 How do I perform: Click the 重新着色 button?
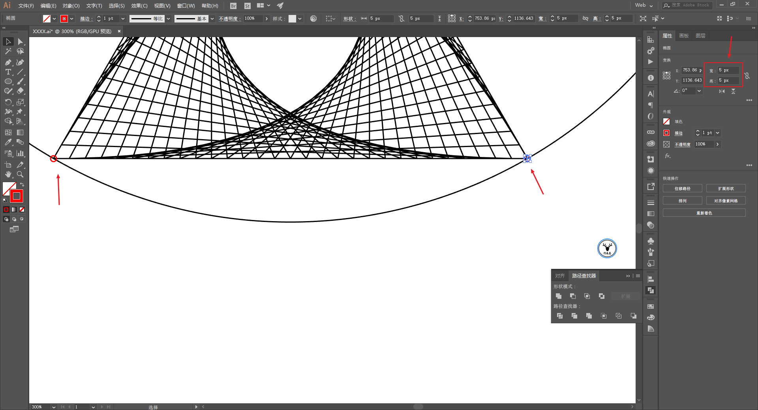(x=704, y=213)
